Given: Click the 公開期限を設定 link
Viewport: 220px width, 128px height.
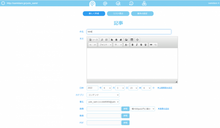Looking at the screenshot, I should point(165,88).
